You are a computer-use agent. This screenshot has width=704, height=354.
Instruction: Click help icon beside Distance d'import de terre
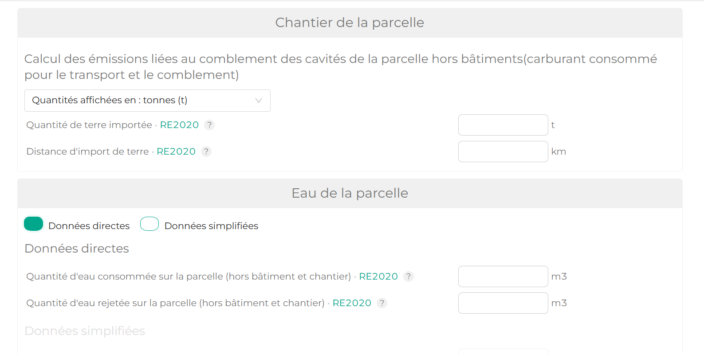click(206, 152)
